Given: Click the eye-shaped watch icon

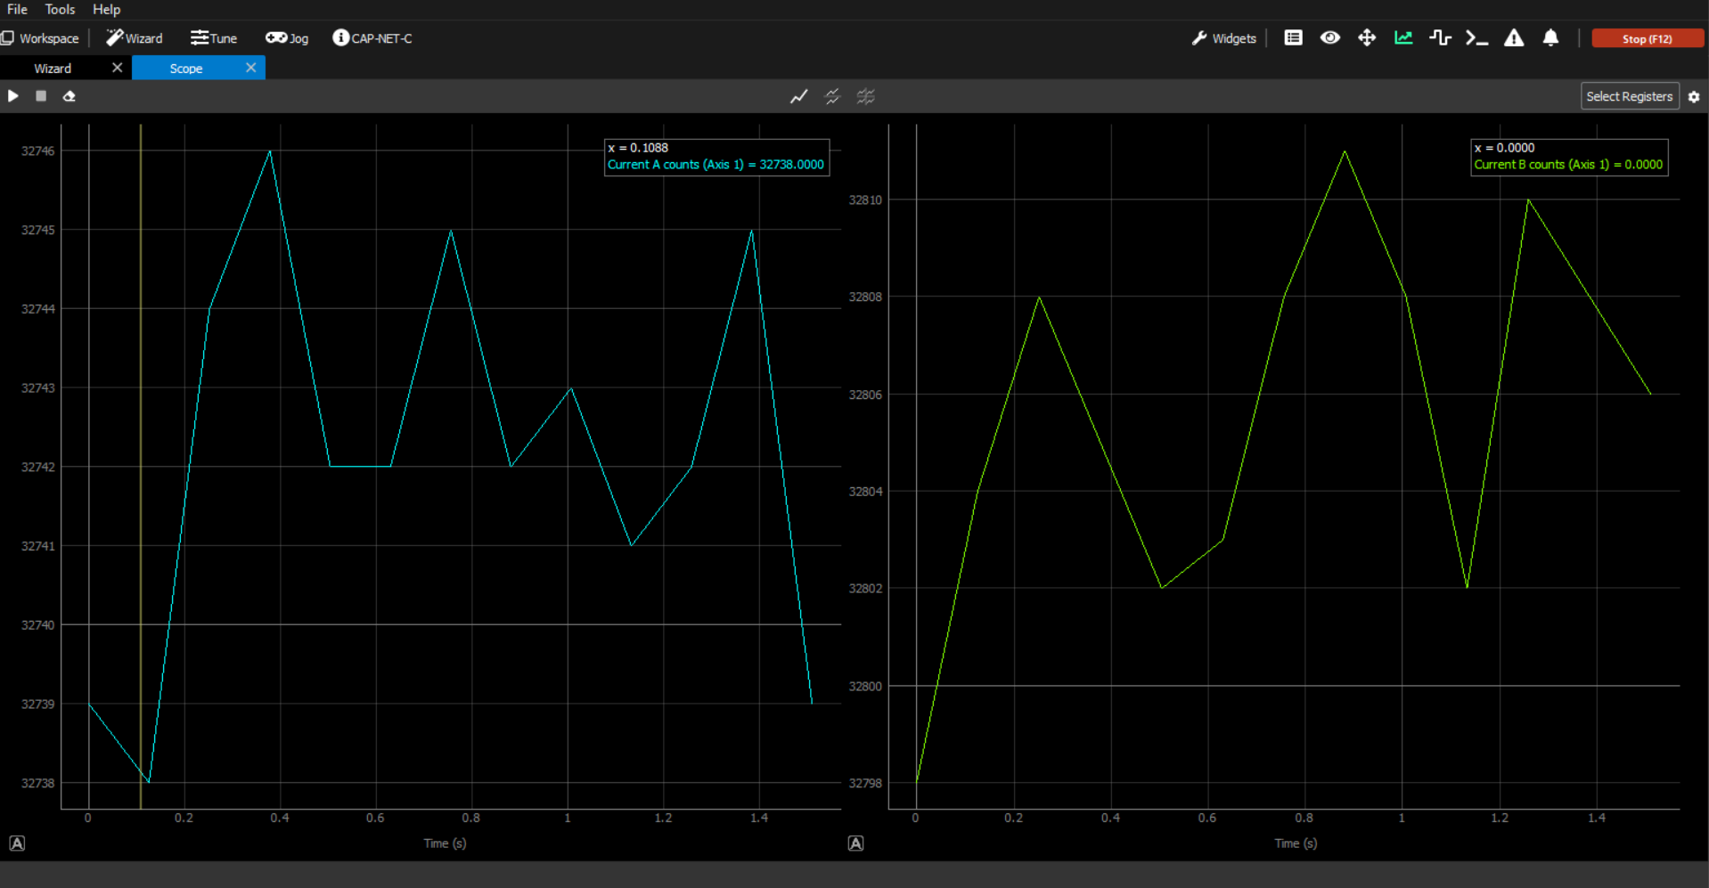Looking at the screenshot, I should 1329,37.
